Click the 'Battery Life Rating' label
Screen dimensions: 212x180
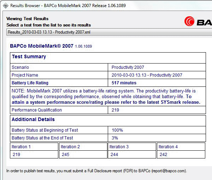pyautogui.click(x=30, y=83)
